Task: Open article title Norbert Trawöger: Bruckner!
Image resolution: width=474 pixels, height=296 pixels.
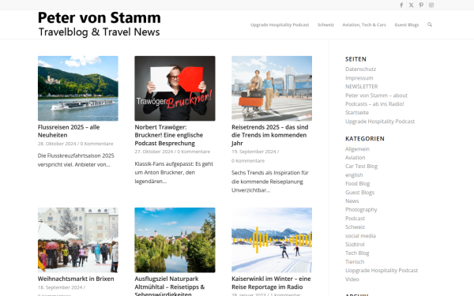Action: 169,135
